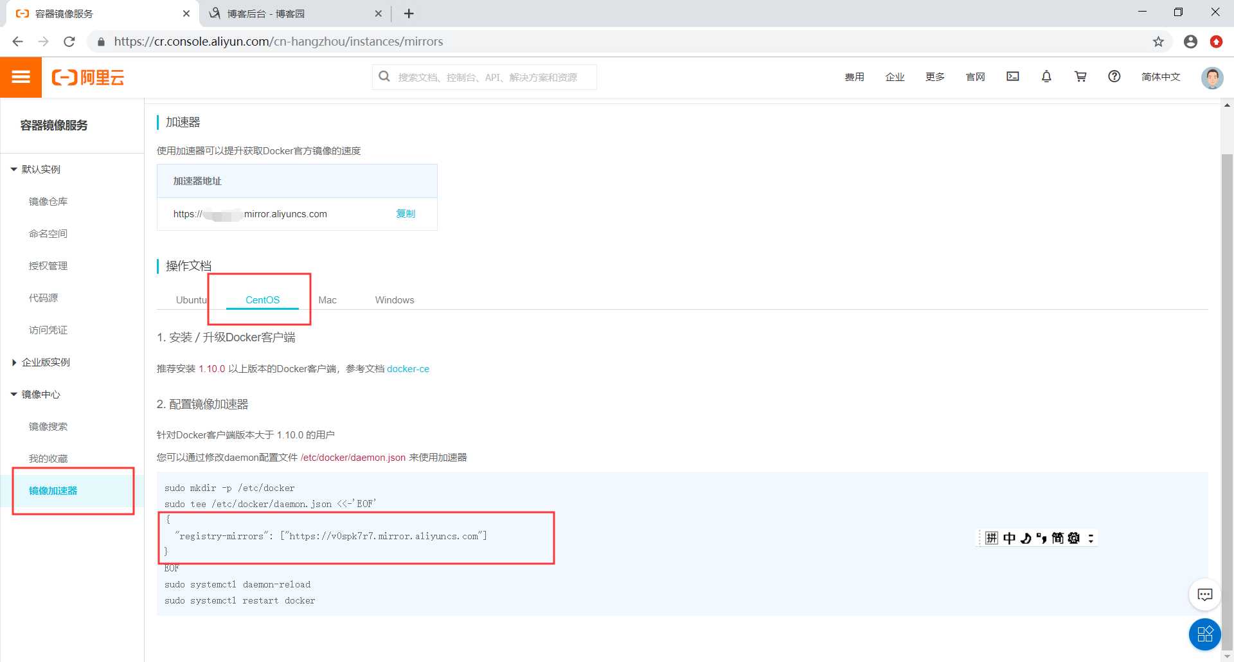Click the Aliyun logo
1234x662 pixels.
pos(88,77)
